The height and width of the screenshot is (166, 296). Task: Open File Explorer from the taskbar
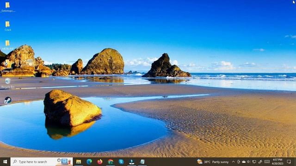click(79, 162)
